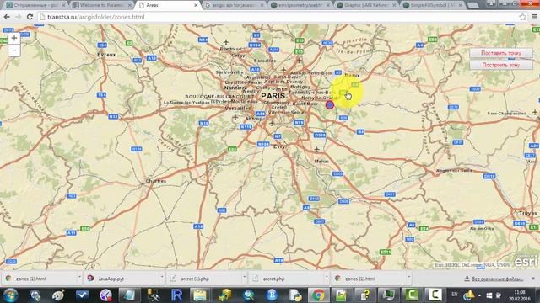Open downloaded file 'JavaApp.pyt'

121,279
